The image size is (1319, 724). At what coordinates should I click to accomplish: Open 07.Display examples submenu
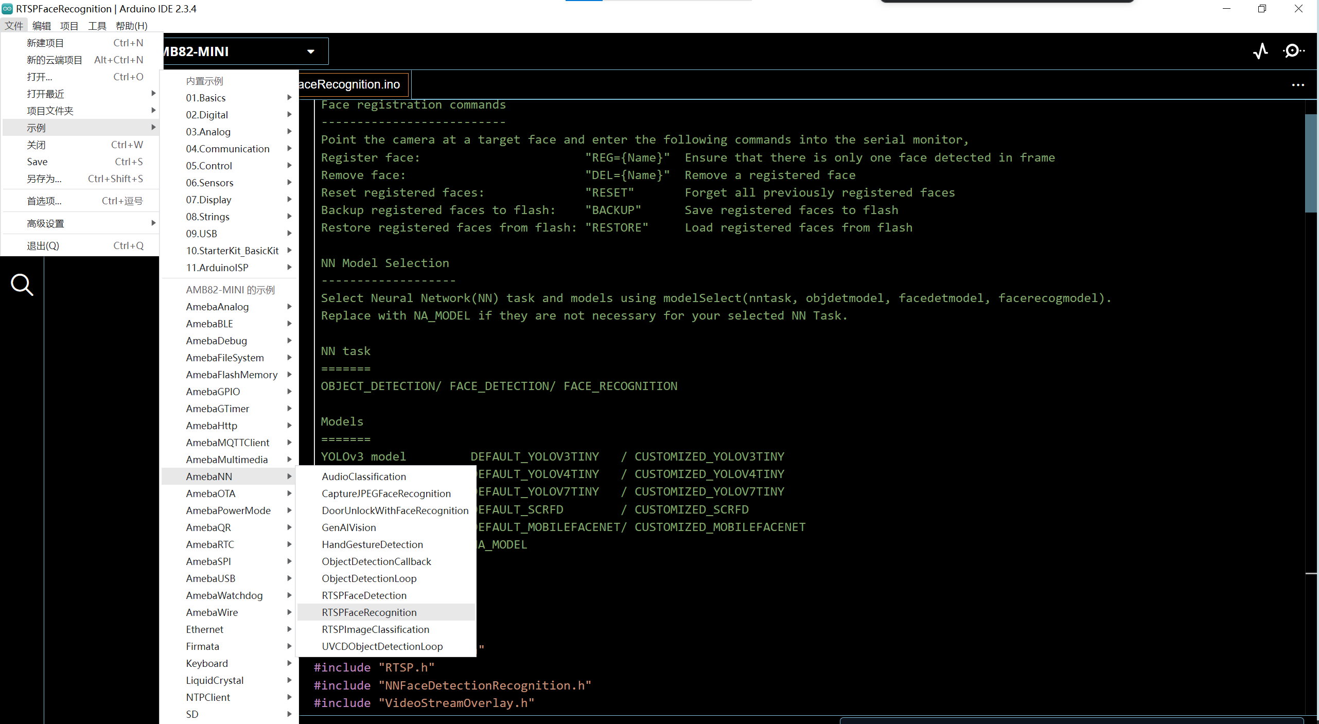230,200
